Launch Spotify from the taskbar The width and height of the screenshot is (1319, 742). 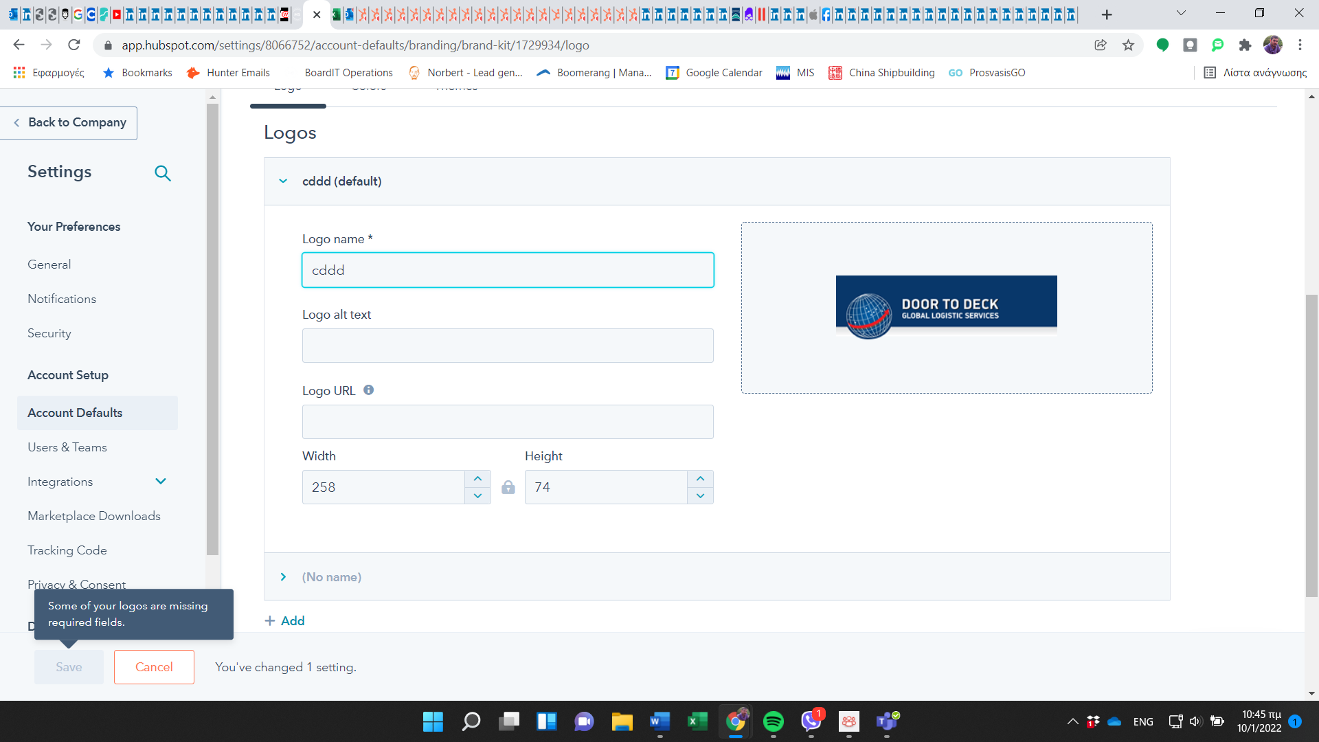[774, 722]
